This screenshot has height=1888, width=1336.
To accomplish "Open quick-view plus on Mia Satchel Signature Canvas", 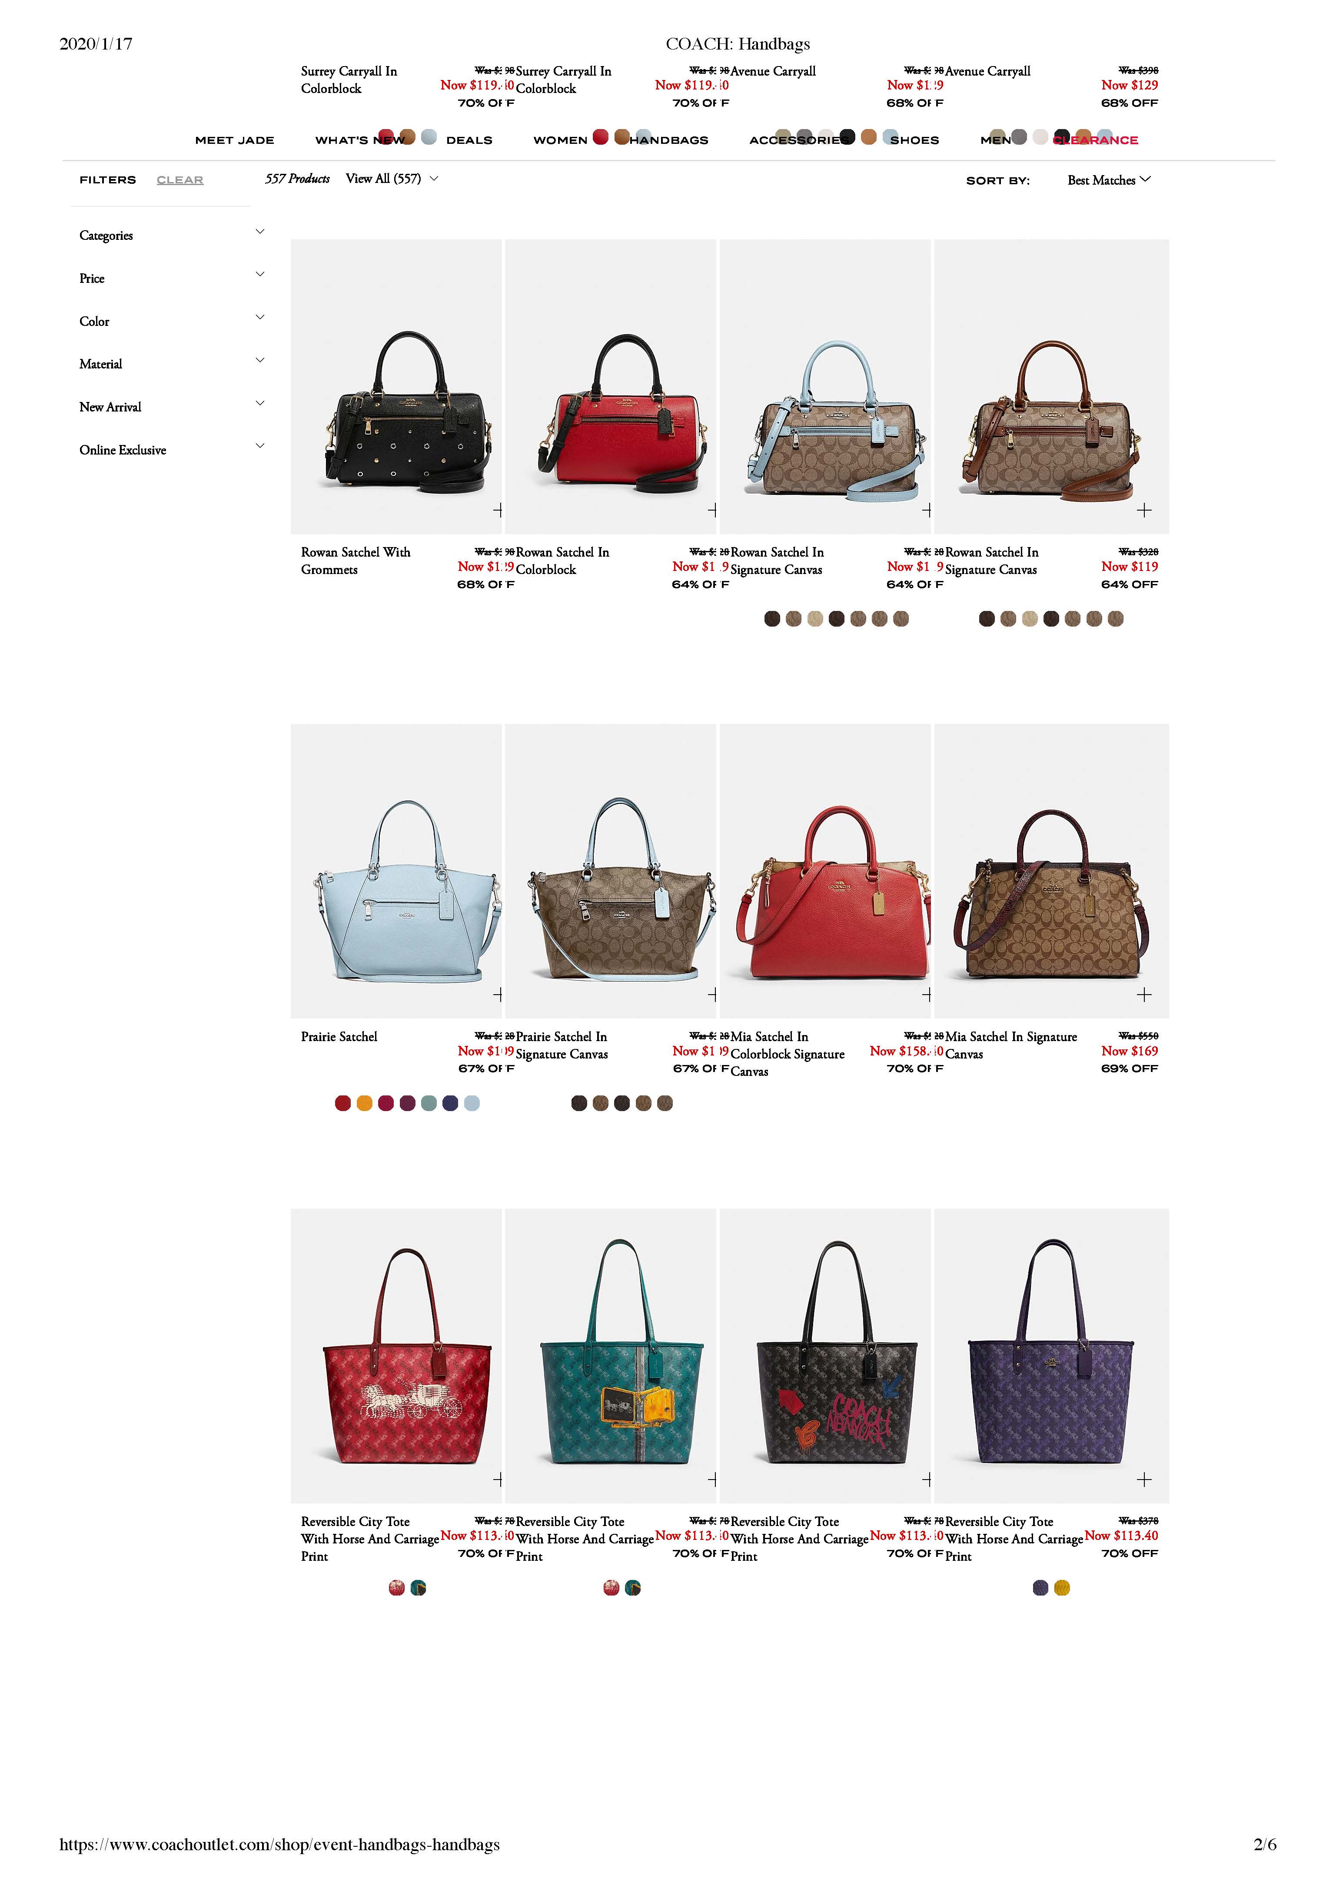I will pyautogui.click(x=1143, y=994).
